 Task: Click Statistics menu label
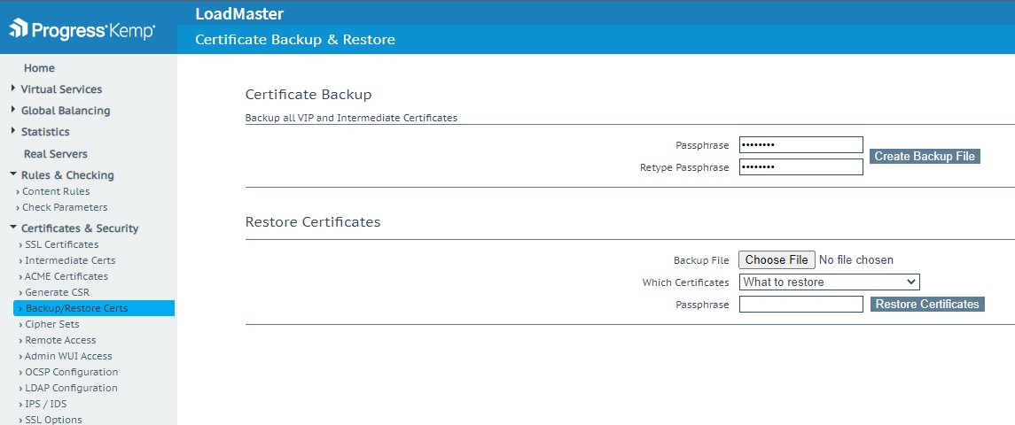click(x=45, y=132)
